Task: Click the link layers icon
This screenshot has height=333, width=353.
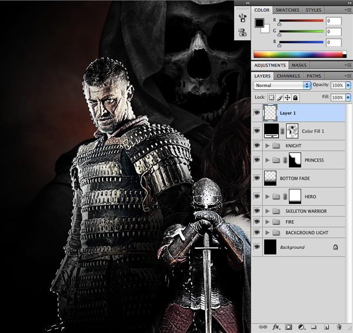Action: [263, 327]
